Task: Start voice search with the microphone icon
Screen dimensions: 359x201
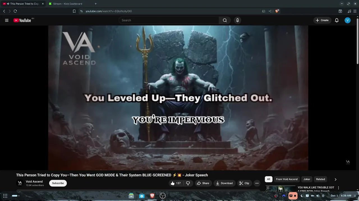Action: pos(238,20)
